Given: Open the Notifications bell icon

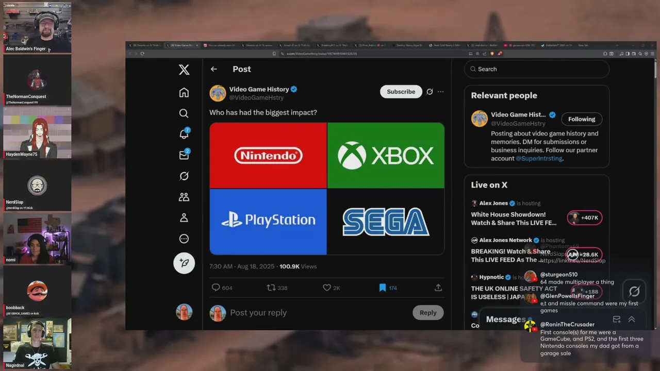Looking at the screenshot, I should pos(184,134).
